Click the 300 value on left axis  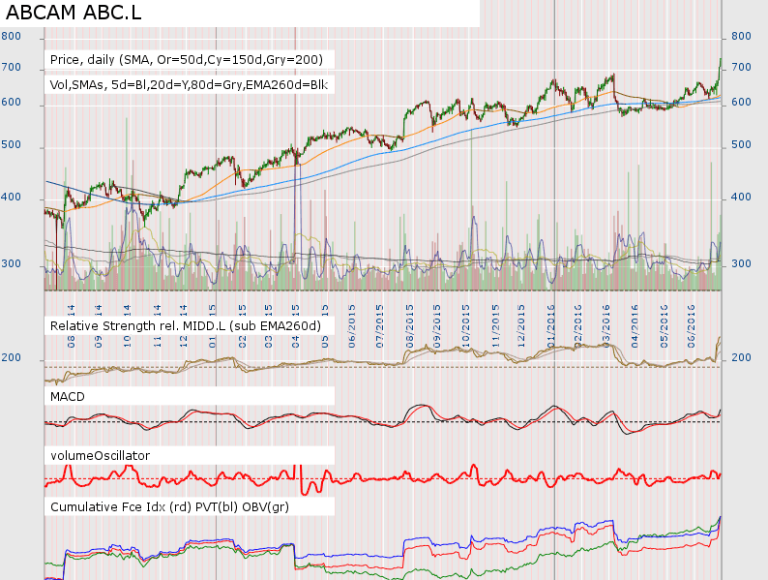(x=11, y=263)
